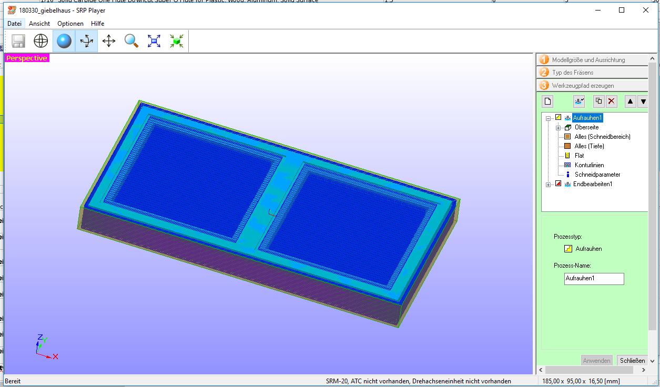Move process up with black up arrow
Screen dimensions: 660x387
coord(631,101)
